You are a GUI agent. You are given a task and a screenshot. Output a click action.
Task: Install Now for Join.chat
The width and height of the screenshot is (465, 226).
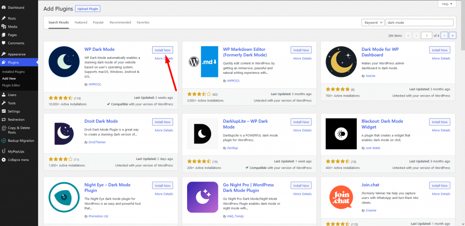pyautogui.click(x=440, y=186)
